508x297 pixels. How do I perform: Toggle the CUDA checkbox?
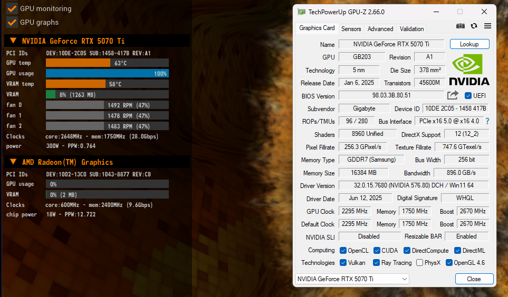point(377,251)
